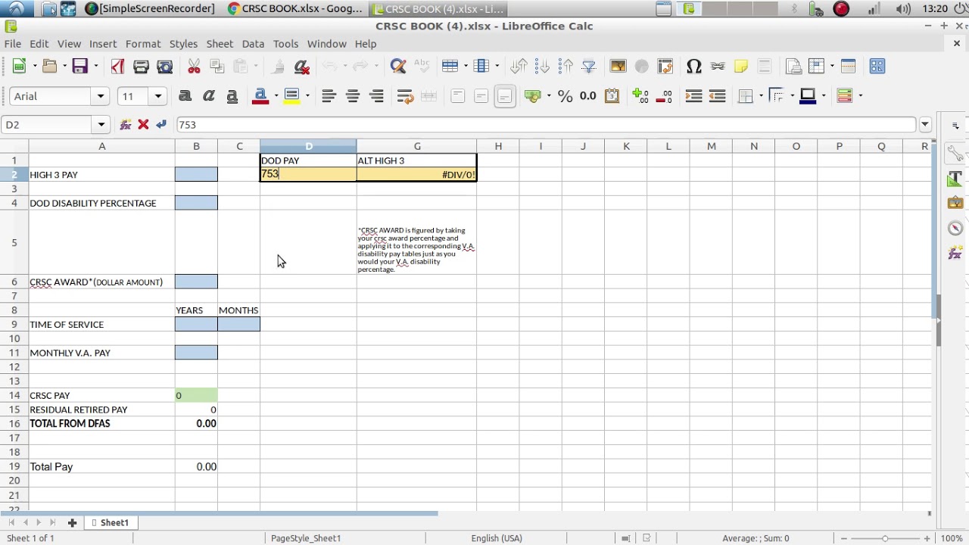Open the Draw Functions shapes icon
The width and height of the screenshot is (969, 545).
(877, 67)
